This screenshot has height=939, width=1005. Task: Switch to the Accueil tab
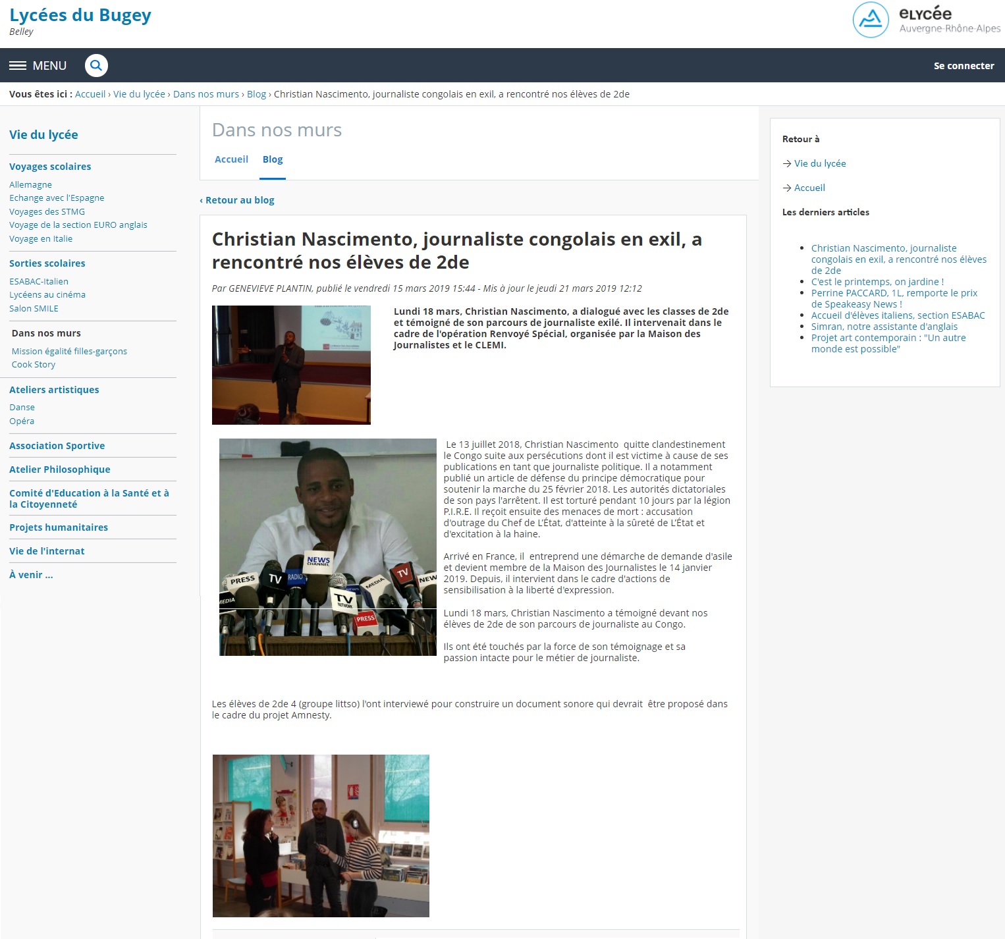231,159
